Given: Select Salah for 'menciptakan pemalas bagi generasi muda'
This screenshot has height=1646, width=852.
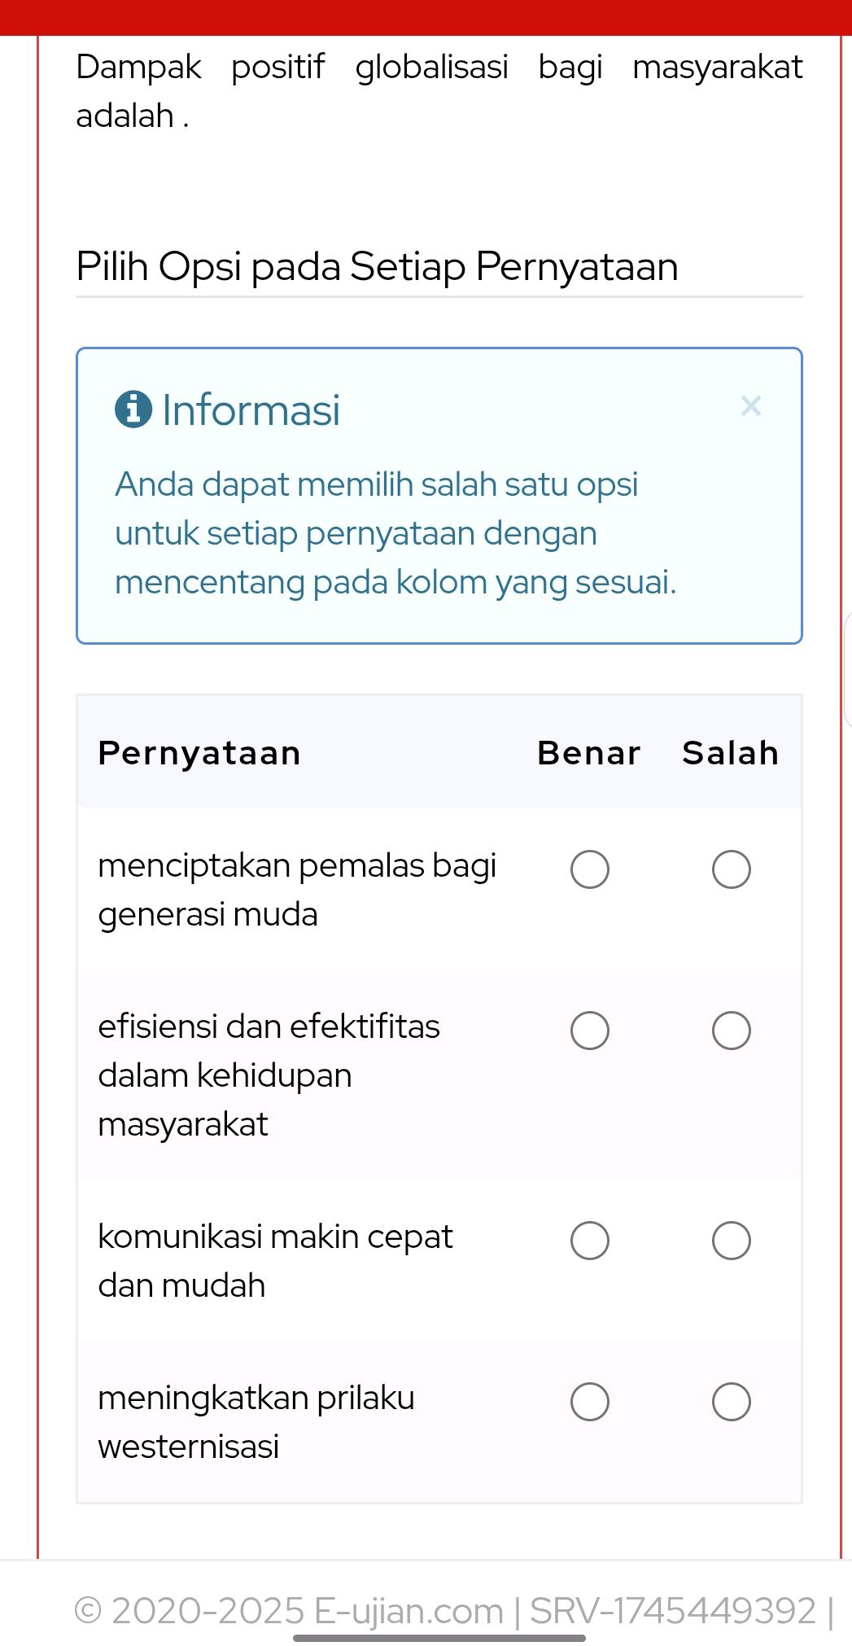Looking at the screenshot, I should (x=730, y=869).
